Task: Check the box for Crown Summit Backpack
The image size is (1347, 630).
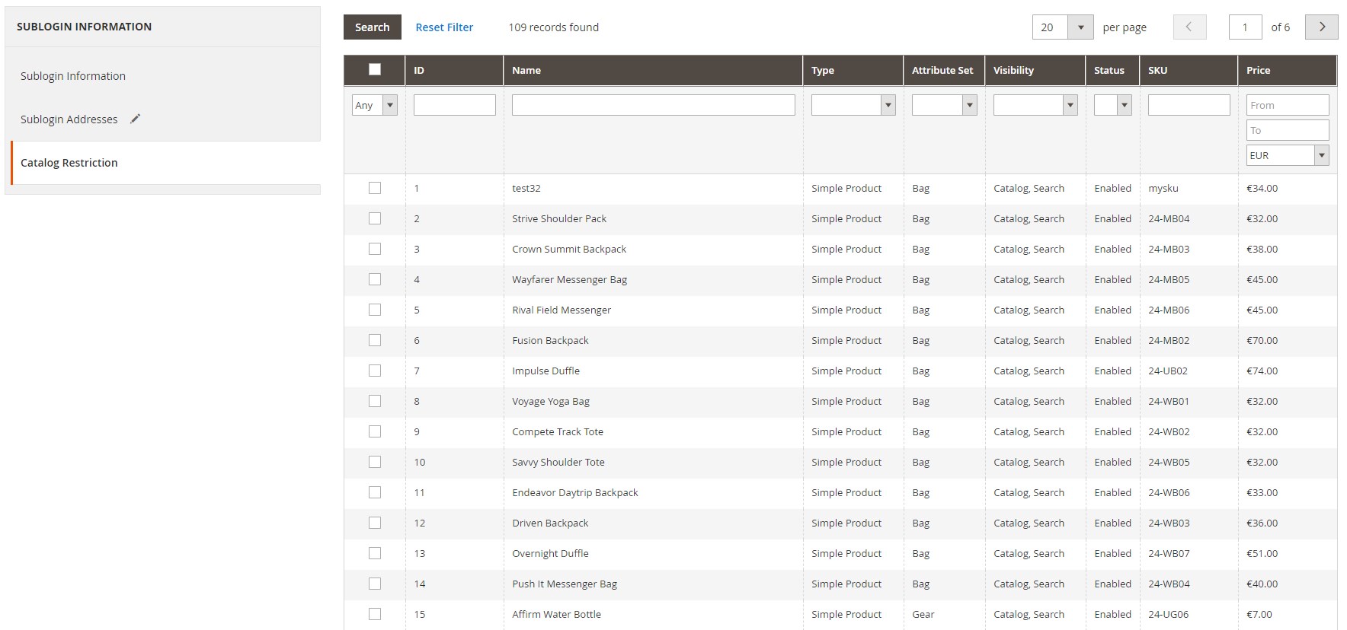Action: (x=375, y=249)
